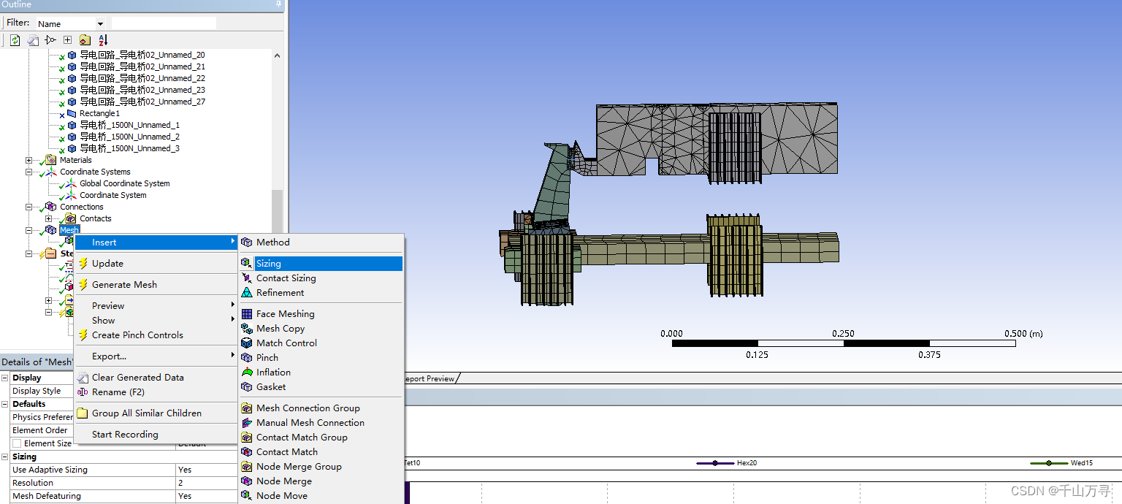Screen dimensions: 1122x504
Task: Select 导电桥_1500N_Unnamed_3 in tree
Action: coord(129,148)
